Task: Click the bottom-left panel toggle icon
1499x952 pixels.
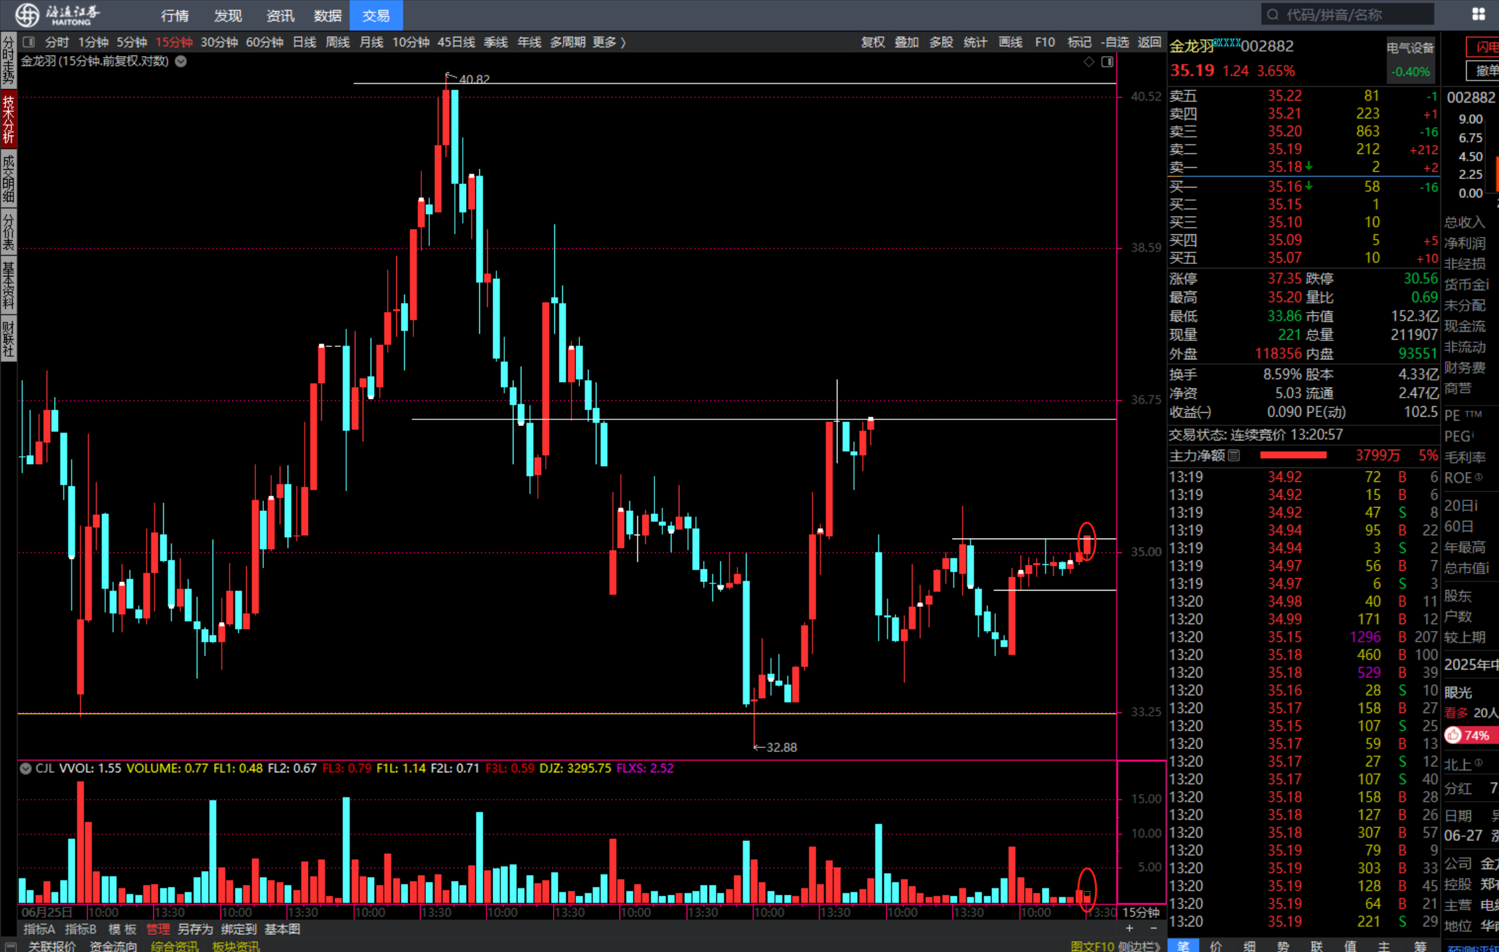Action: tap(11, 946)
